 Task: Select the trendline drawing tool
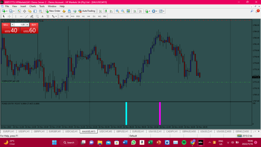(26, 16)
